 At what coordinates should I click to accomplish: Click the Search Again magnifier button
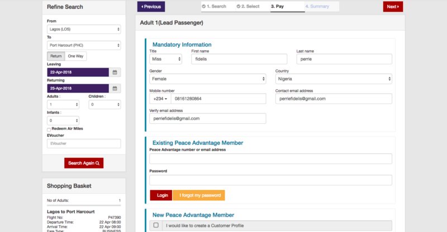84,163
